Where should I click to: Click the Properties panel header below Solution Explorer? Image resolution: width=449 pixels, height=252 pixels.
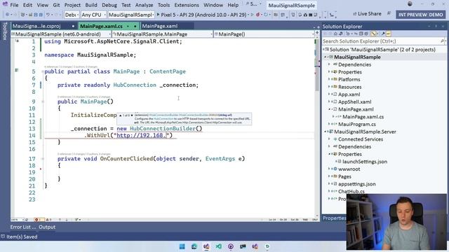[x=334, y=218]
